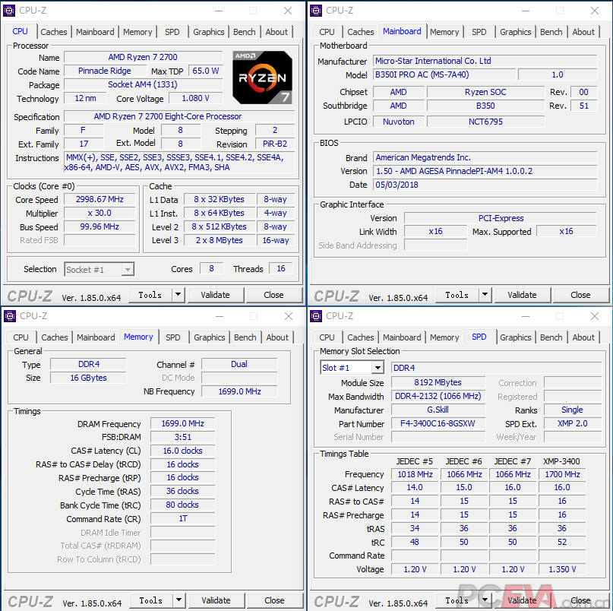Click FSB:DRAM '3:51' value
The height and width of the screenshot is (611, 613).
click(x=182, y=437)
